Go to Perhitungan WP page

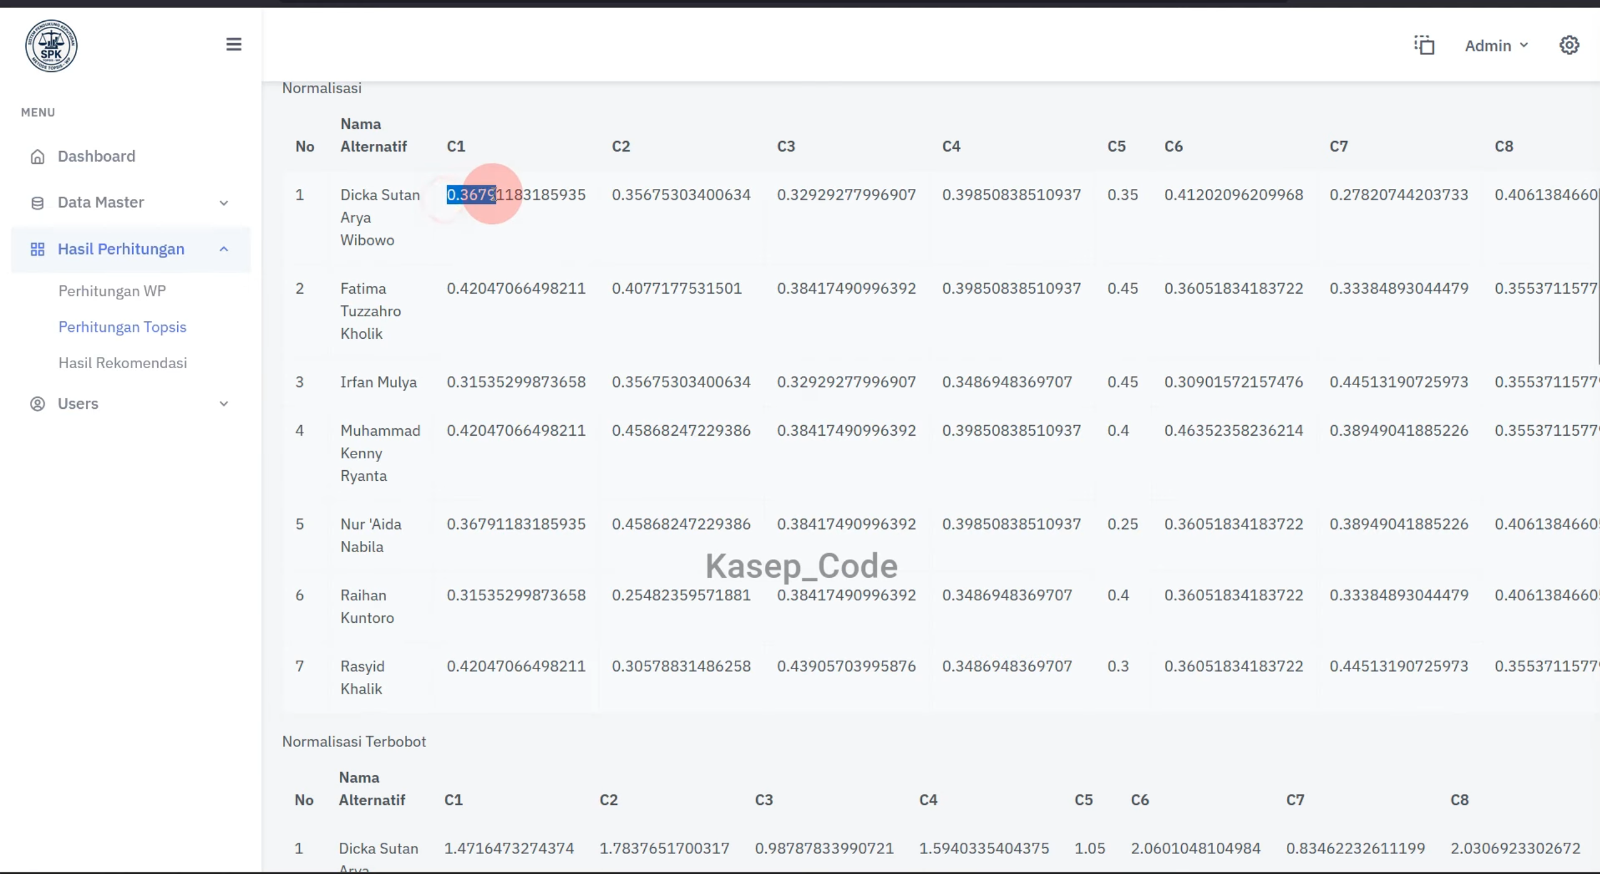pyautogui.click(x=112, y=291)
